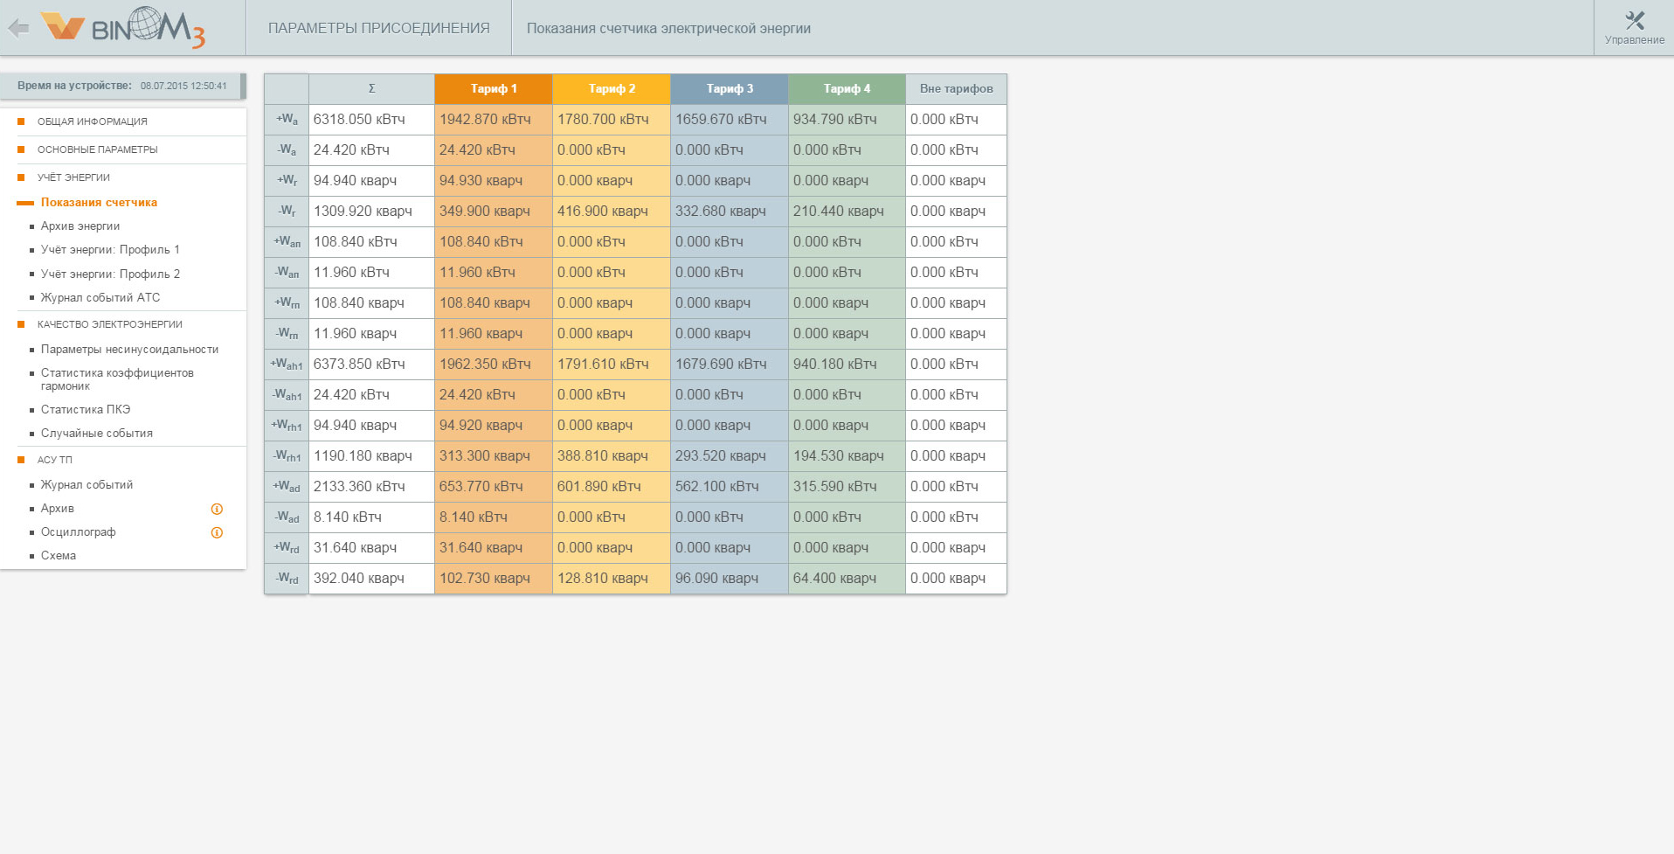Open Учёт энергии: Профиль 2
The image size is (1674, 854).
(x=110, y=274)
